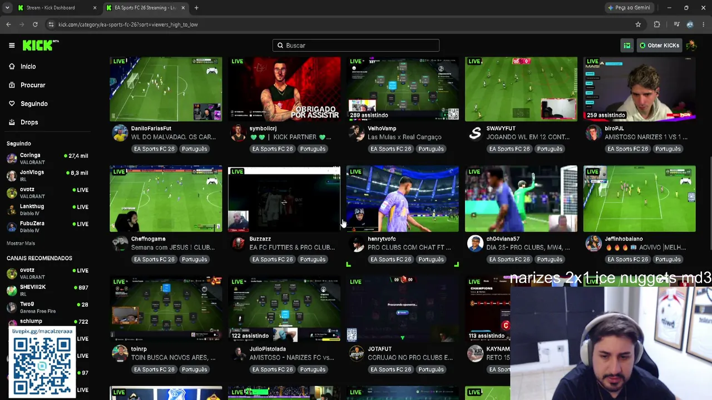Open Cheffnogame's live stream thumbnail
The height and width of the screenshot is (400, 712).
click(x=166, y=199)
